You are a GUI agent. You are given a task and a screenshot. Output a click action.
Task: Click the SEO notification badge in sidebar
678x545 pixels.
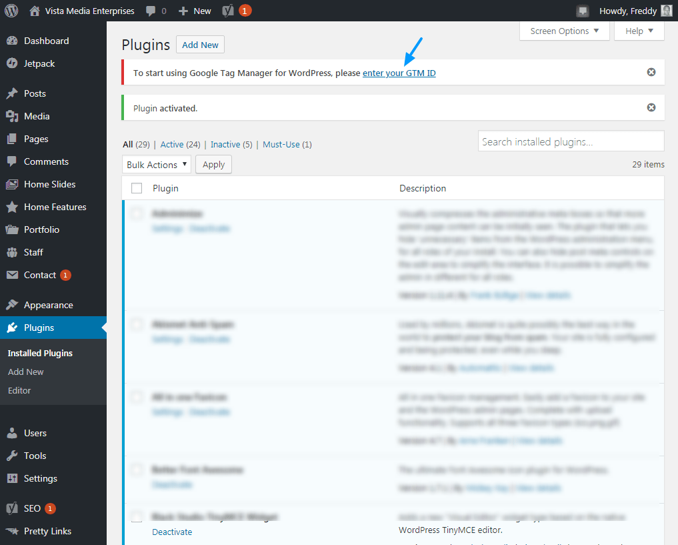pyautogui.click(x=50, y=509)
